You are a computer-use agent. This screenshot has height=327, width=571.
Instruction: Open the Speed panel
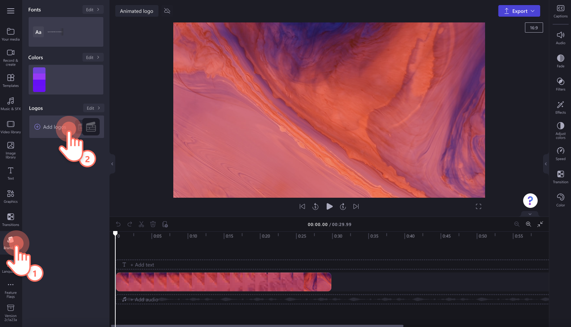[x=560, y=154]
